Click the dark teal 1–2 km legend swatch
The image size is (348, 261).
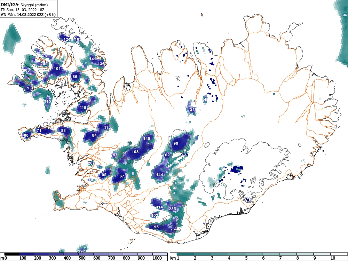pyautogui.click(x=185, y=254)
